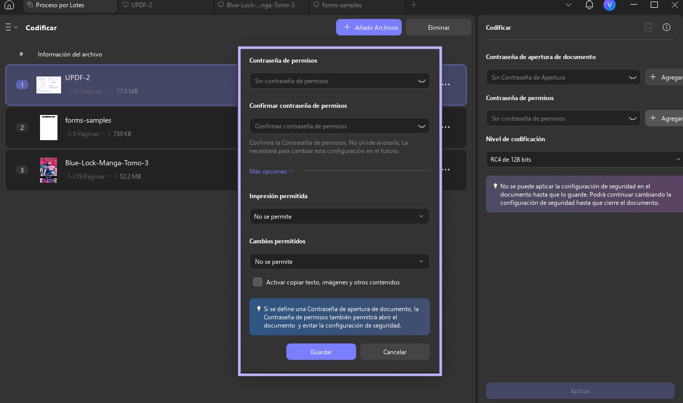Click the trash icon in Codificar panel
Image resolution: width=683 pixels, height=403 pixels.
point(648,27)
